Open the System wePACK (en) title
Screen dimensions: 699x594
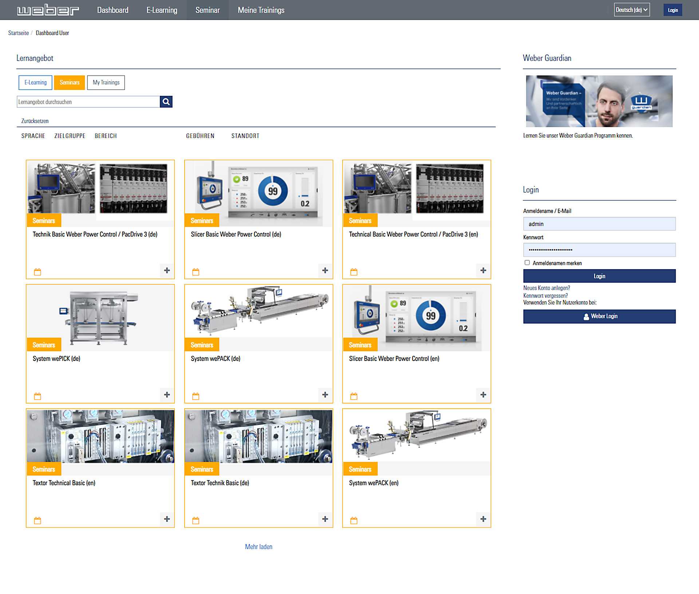coord(374,483)
